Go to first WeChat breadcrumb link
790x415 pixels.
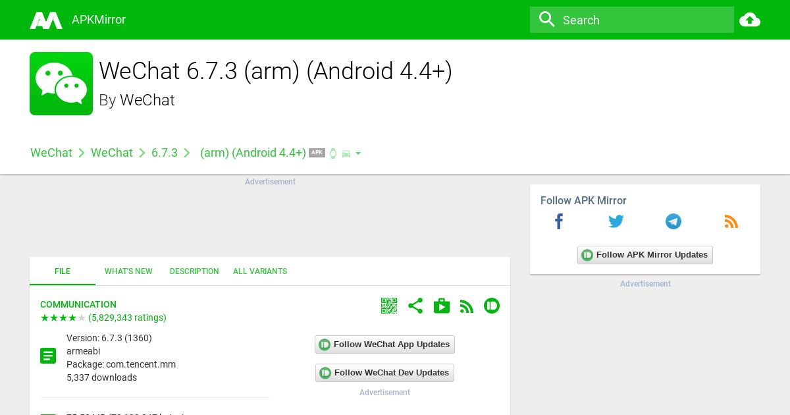[x=51, y=153]
